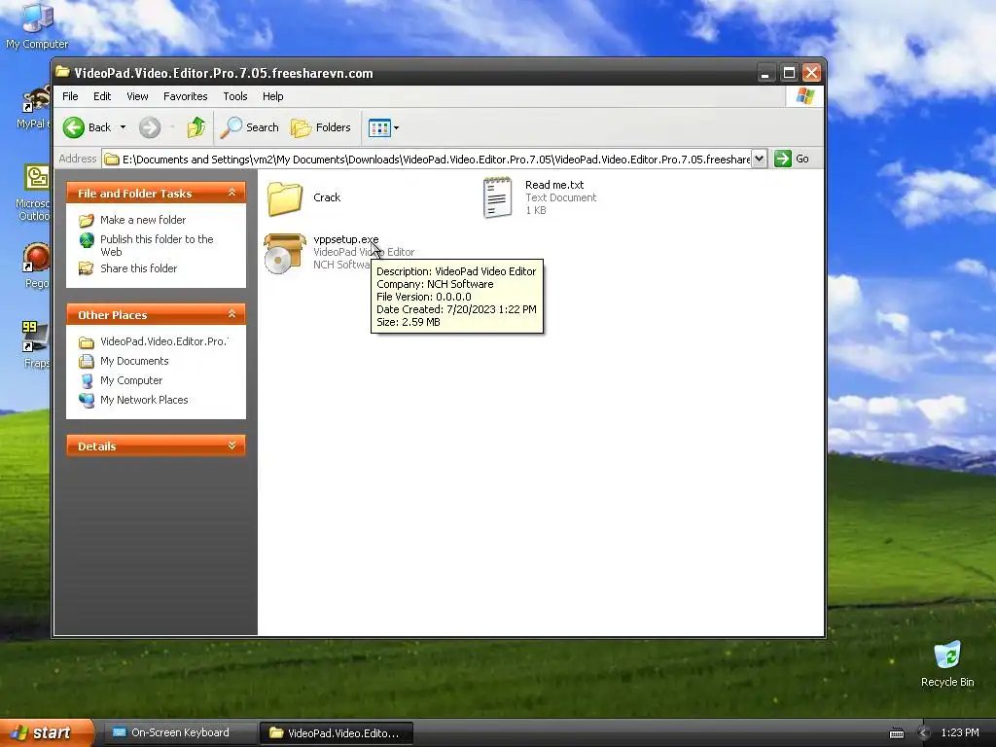Open the Start menu
The width and height of the screenshot is (996, 747).
click(47, 732)
